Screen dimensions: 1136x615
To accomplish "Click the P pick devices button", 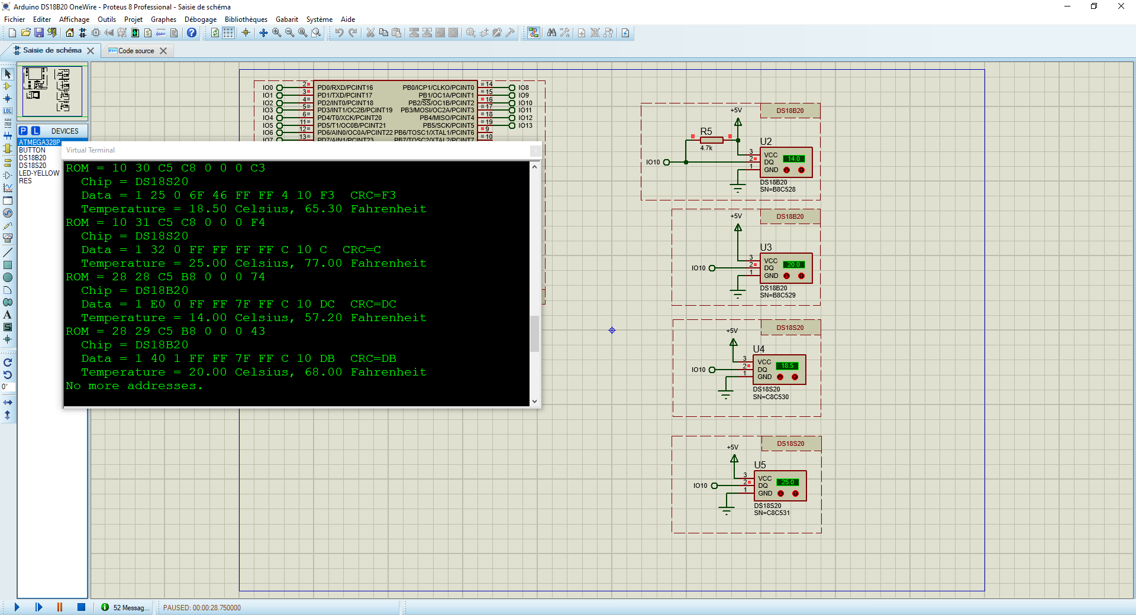I will (x=23, y=131).
